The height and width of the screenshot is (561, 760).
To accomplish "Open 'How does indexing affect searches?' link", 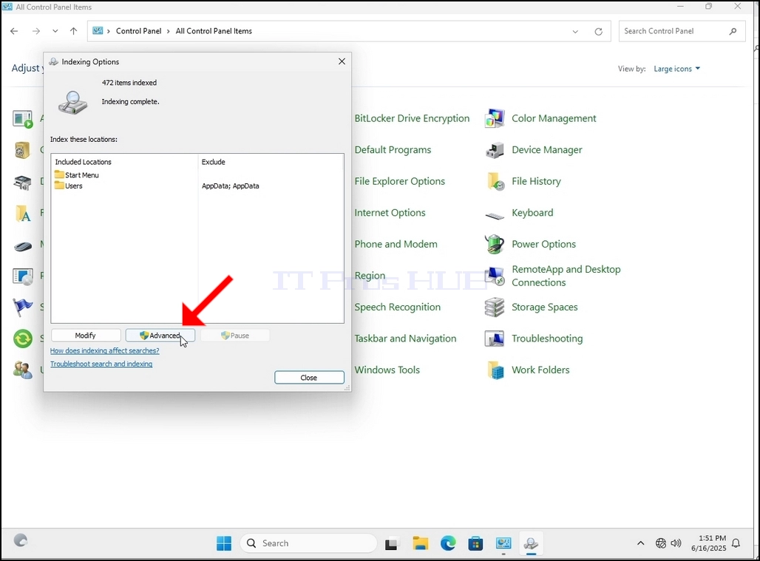I will pos(105,351).
